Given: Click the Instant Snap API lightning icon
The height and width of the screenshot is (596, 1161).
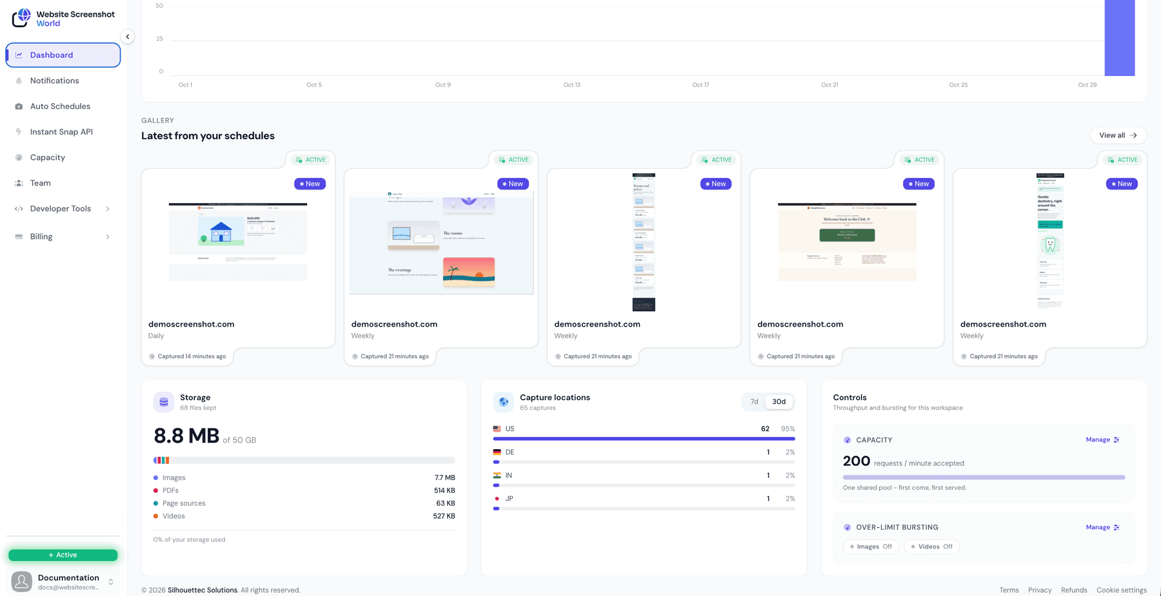Looking at the screenshot, I should (x=19, y=131).
